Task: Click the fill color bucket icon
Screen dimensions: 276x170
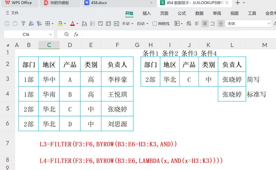Action: pos(60,24)
